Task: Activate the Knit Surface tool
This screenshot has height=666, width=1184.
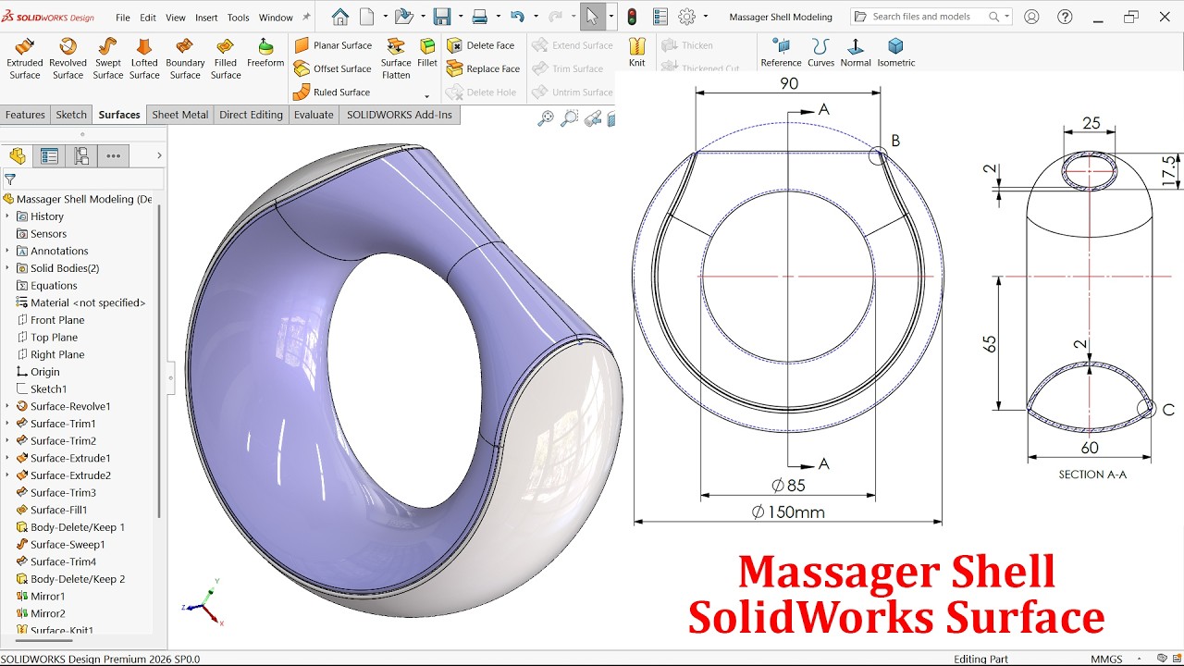Action: point(637,53)
